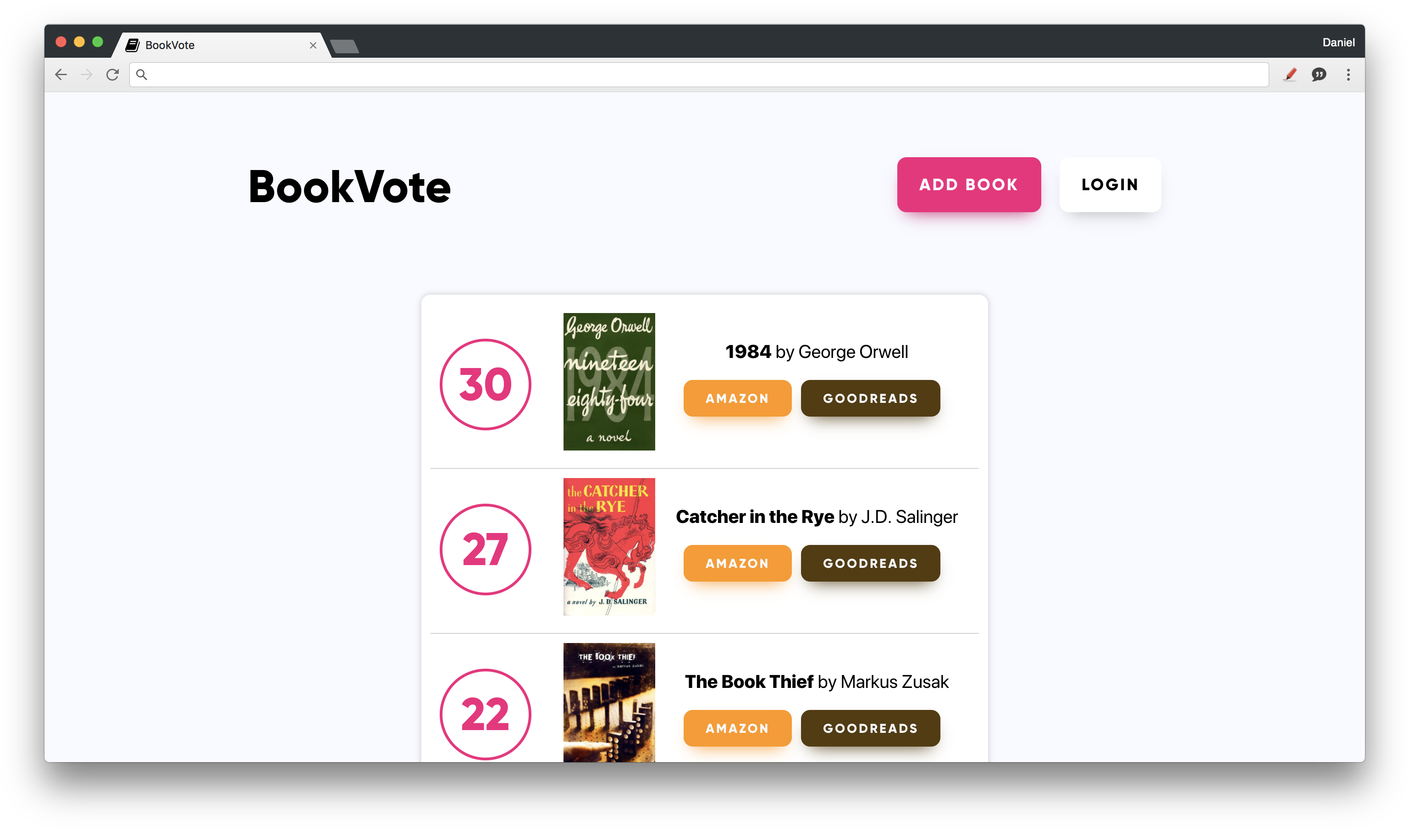Focus the browser address bar
The height and width of the screenshot is (830, 1409).
click(x=700, y=74)
